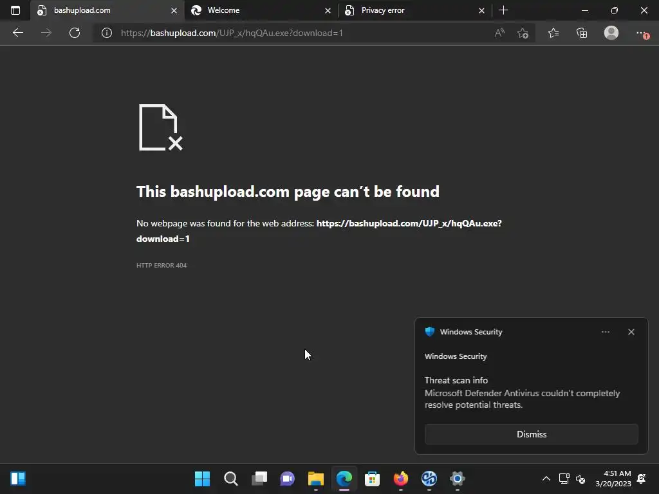Viewport: 659px width, 494px height.
Task: View site information icon in address bar
Action: 107,33
